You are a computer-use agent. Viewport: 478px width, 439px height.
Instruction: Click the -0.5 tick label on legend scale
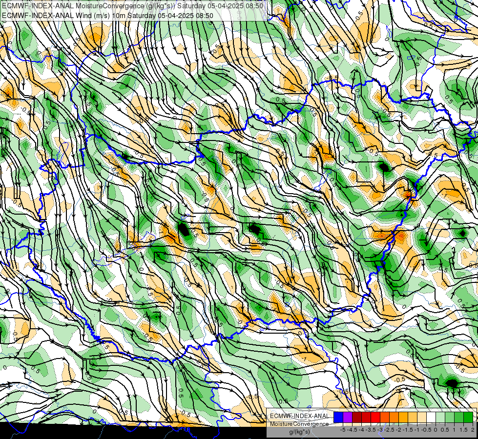426,430
